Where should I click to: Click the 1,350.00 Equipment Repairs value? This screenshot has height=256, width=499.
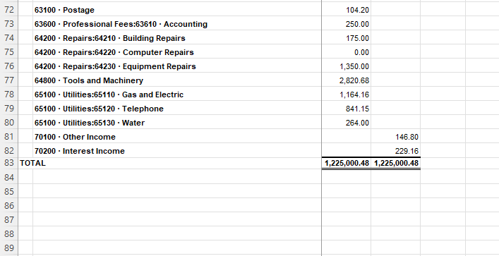(354, 66)
